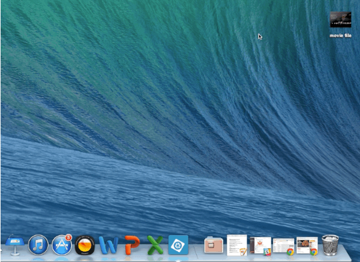Open the App Store with update badge
The height and width of the screenshot is (262, 360).
point(62,245)
